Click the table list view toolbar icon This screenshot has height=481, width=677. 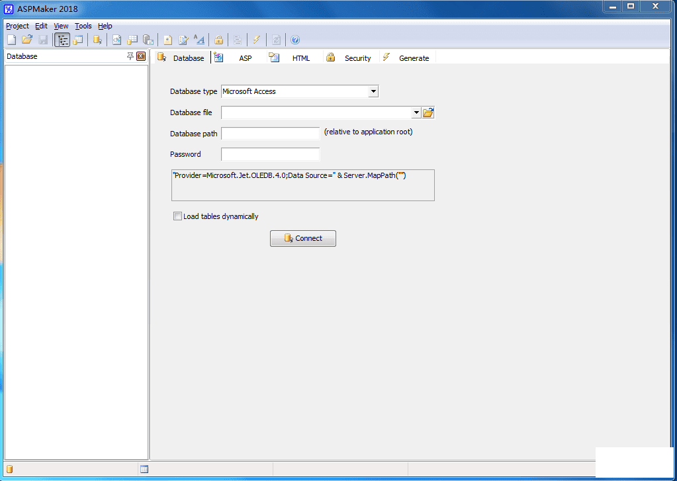[78, 40]
